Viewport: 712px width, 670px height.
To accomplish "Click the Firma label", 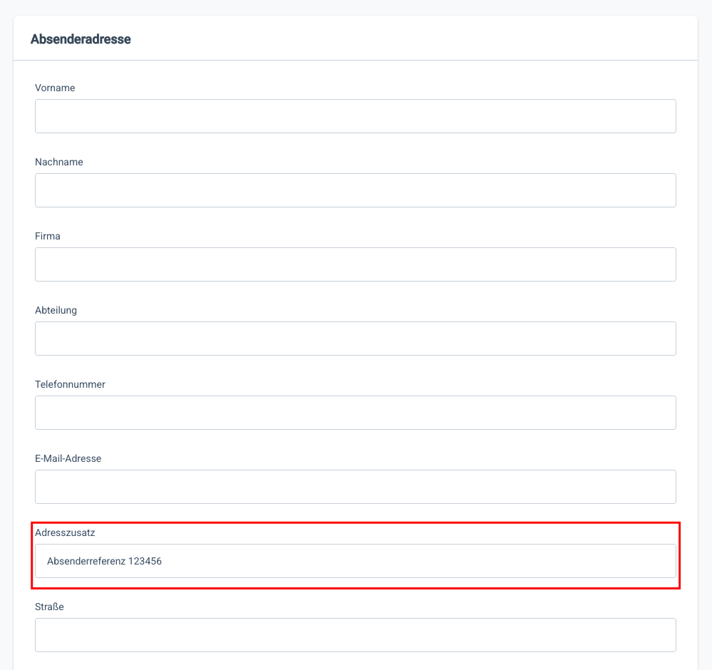I will point(48,237).
